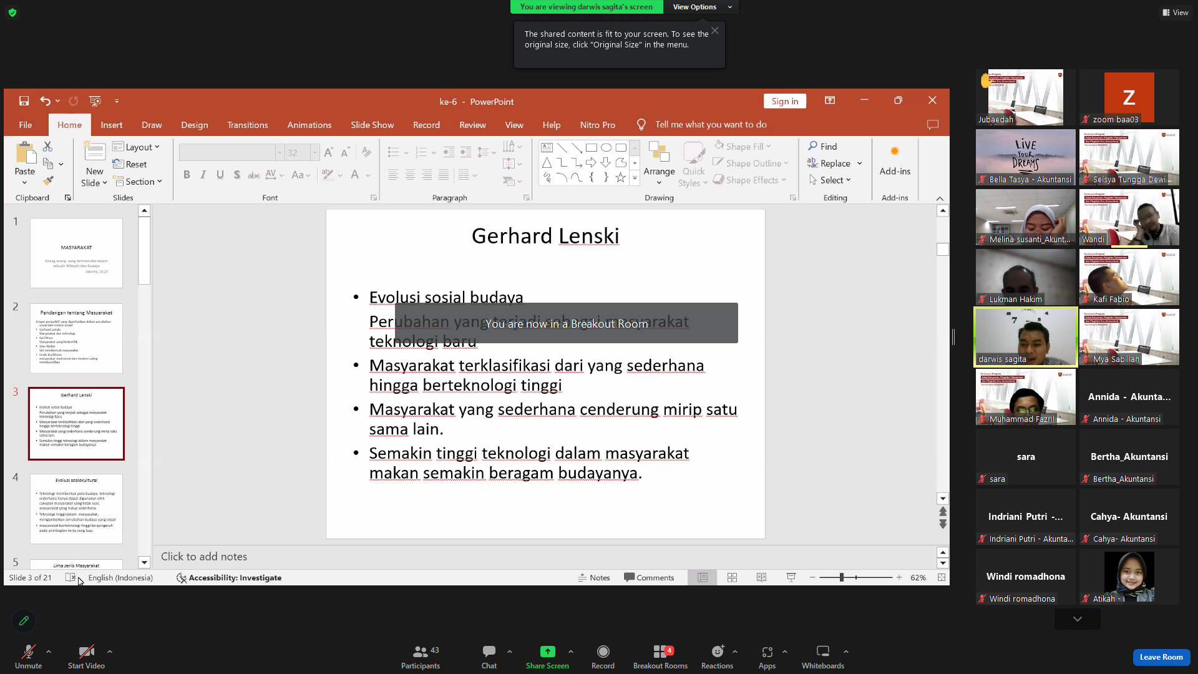
Task: Expand audio options arrow next to Unmute
Action: (x=49, y=652)
